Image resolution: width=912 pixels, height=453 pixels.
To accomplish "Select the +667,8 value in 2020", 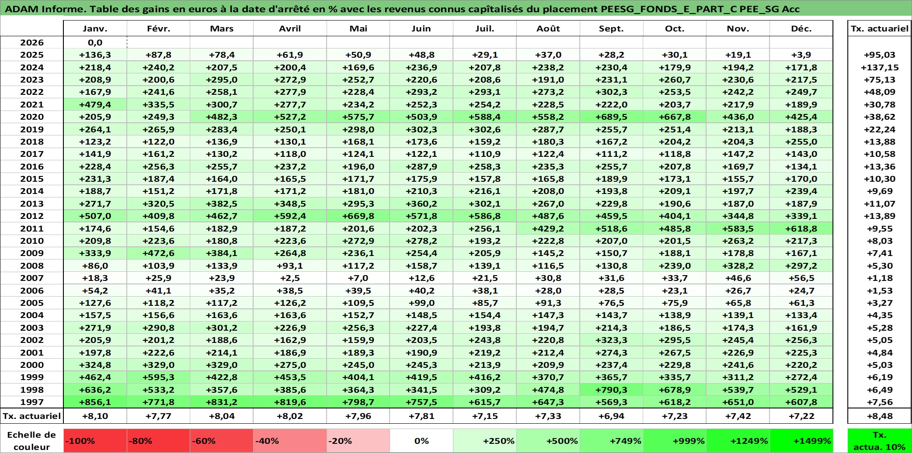I will click(675, 117).
